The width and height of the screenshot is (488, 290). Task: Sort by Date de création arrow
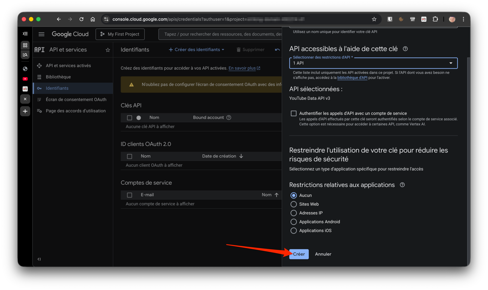241,156
